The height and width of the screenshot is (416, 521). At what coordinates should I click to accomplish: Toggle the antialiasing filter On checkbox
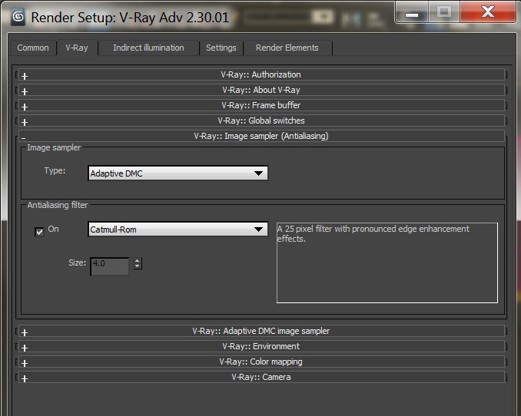point(39,231)
